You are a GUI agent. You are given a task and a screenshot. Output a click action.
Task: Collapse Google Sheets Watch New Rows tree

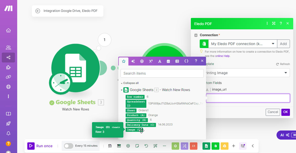click(x=122, y=90)
